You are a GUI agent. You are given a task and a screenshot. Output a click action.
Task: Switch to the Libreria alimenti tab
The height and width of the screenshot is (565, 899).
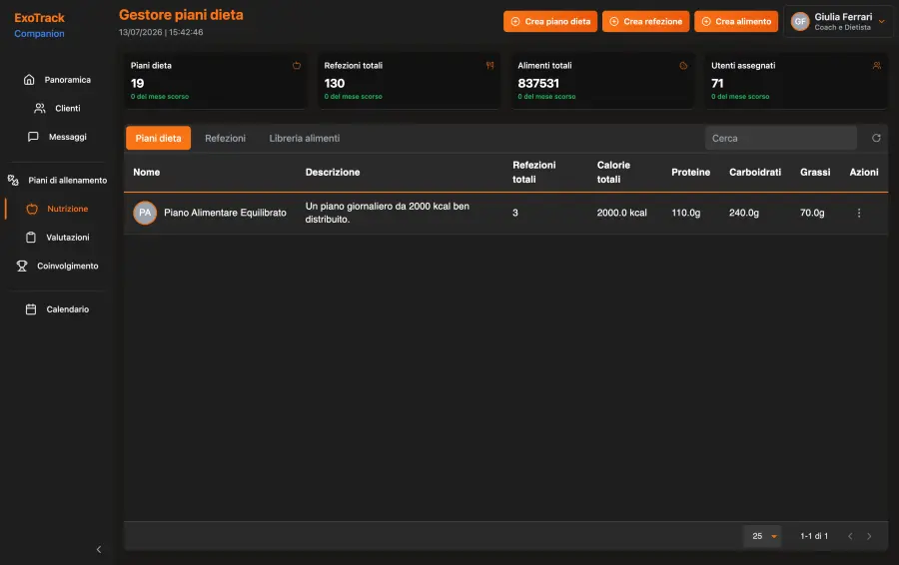[x=305, y=139]
